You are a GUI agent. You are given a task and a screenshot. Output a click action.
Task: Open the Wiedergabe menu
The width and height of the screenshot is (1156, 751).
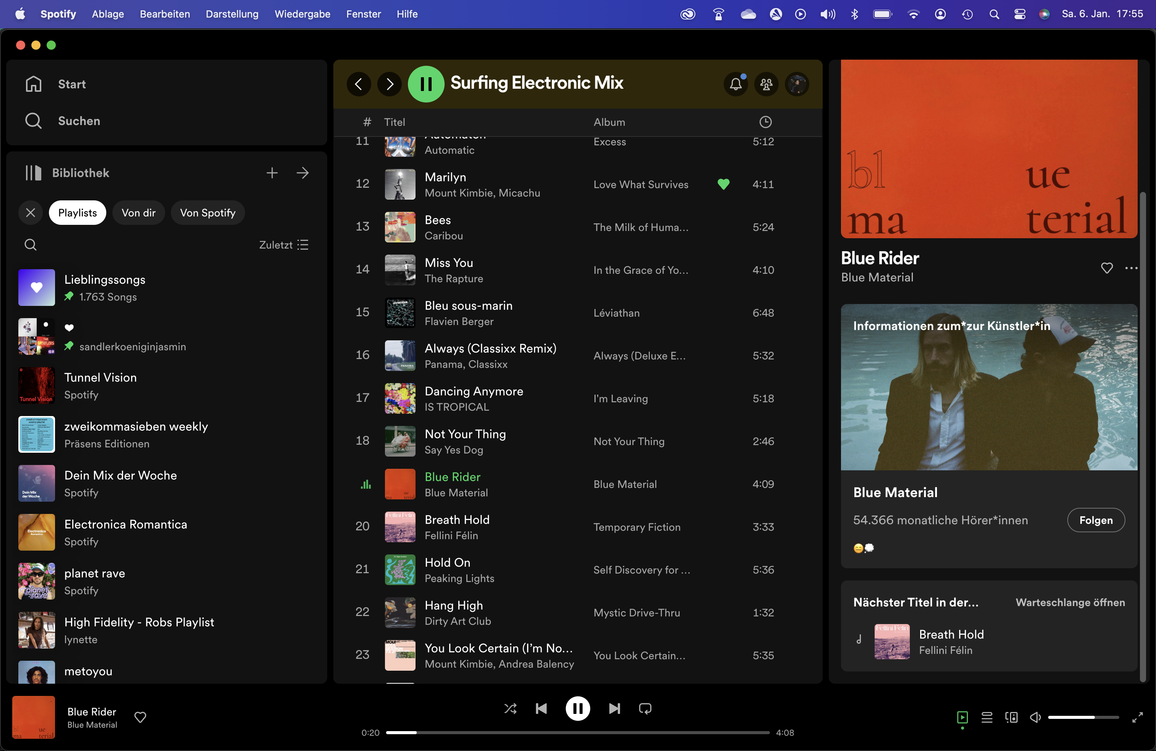tap(302, 14)
